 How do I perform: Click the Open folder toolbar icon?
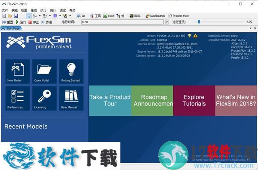pyautogui.click(x=10, y=16)
